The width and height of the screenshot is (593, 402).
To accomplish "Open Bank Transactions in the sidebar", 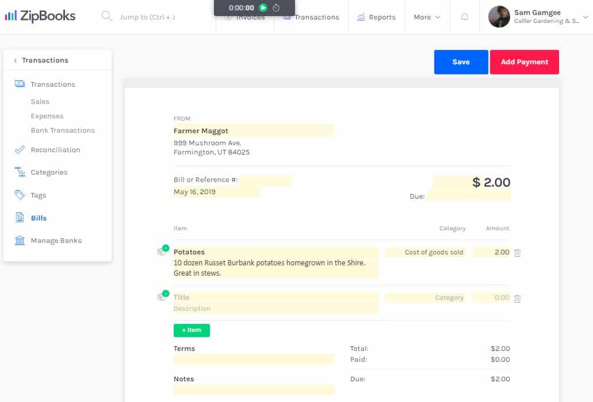I will tap(63, 130).
